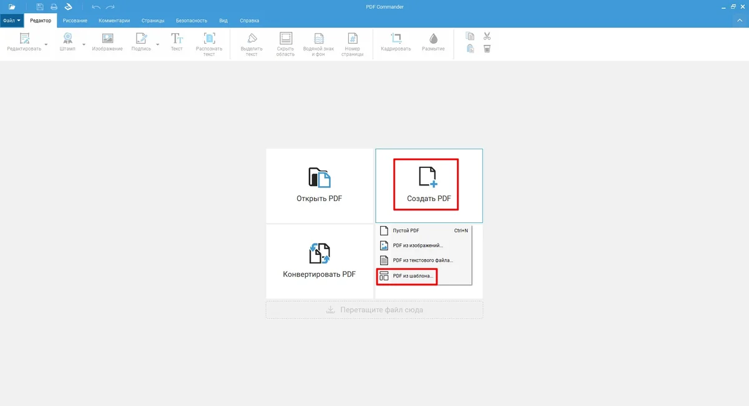
Task: Click the scanner icon in title bar
Action: tap(69, 7)
